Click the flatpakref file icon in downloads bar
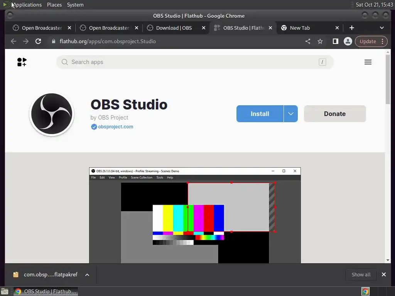 click(x=16, y=274)
